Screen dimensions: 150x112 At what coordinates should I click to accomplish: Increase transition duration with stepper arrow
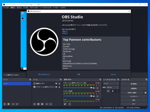pyautogui.click(x=117, y=86)
